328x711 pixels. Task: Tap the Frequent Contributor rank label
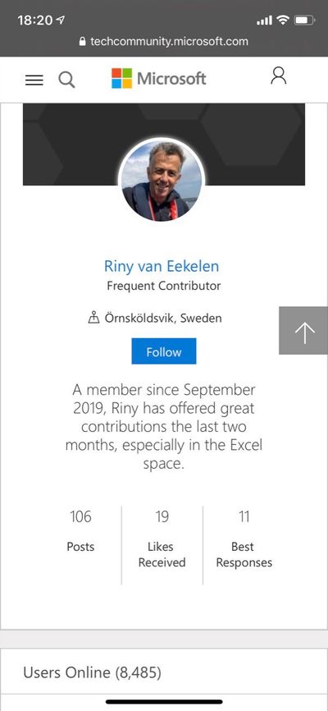[164, 286]
